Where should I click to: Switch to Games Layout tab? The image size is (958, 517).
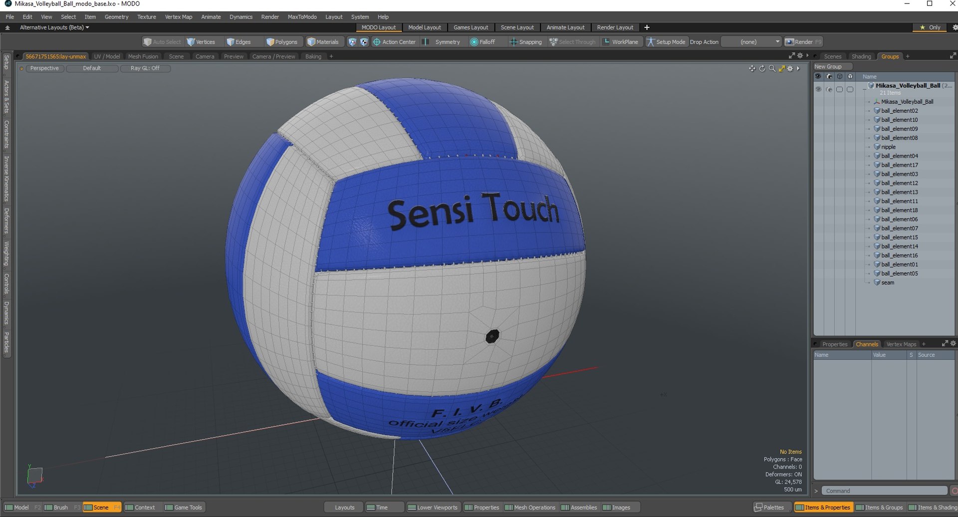tap(471, 27)
